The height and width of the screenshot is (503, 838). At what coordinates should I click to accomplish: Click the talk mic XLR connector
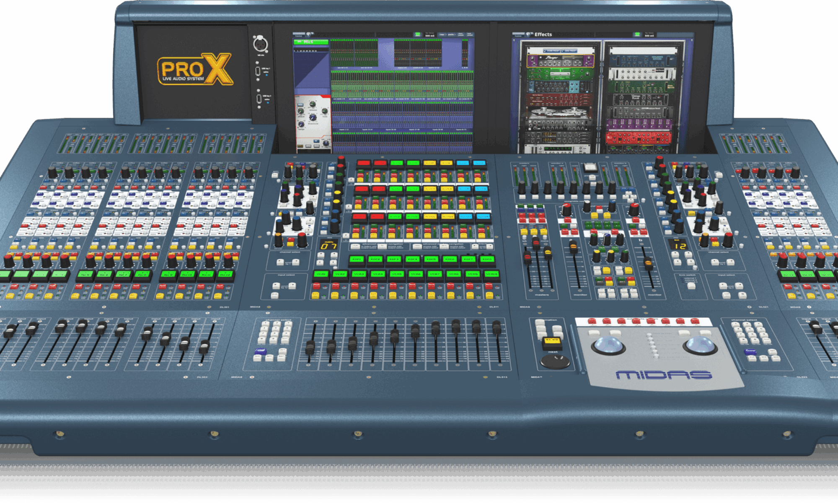click(x=260, y=44)
